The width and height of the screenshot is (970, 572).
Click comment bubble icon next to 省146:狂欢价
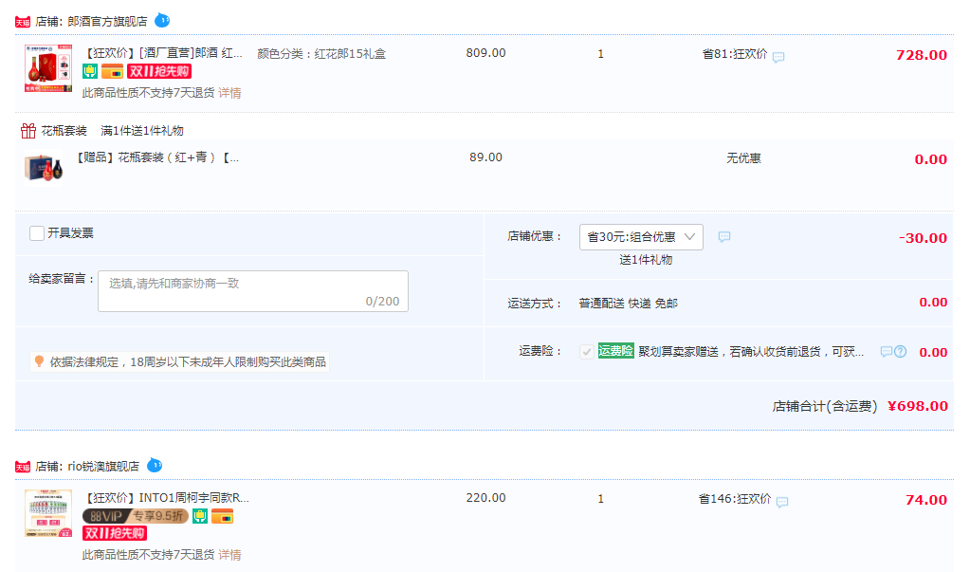click(782, 502)
